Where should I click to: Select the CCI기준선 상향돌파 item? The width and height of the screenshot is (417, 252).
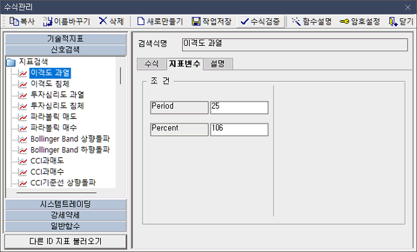(x=63, y=183)
